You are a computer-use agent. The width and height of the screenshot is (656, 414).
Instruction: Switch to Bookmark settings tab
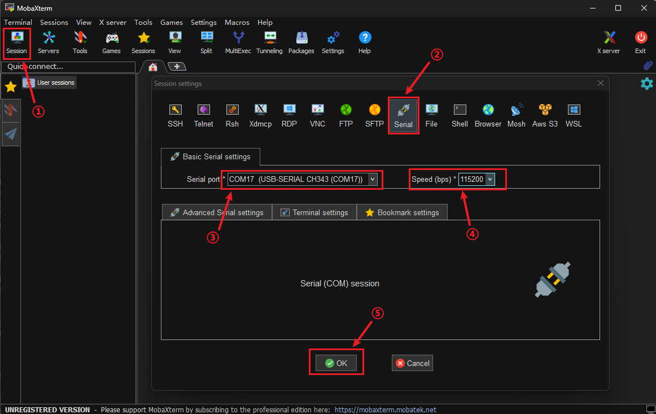coord(402,212)
